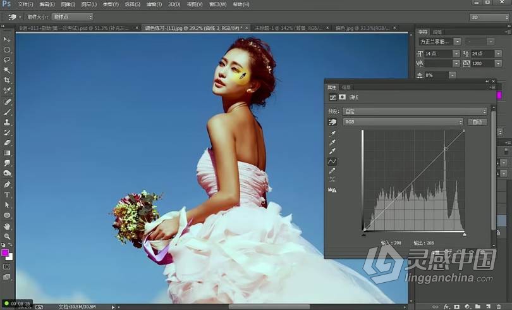Select the Elliptical Marquee tool
512x310 pixels.
pos(7,49)
